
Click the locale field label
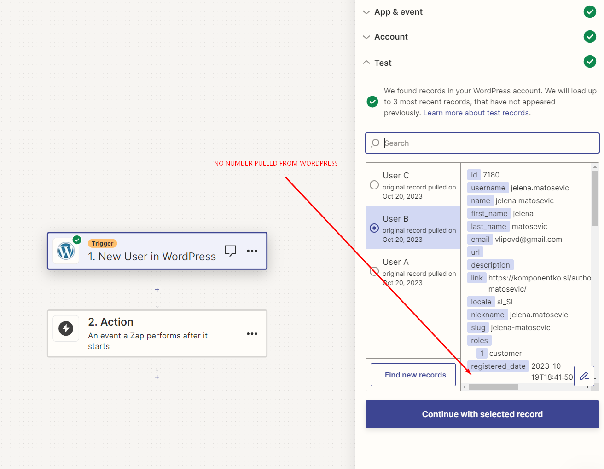pyautogui.click(x=481, y=302)
